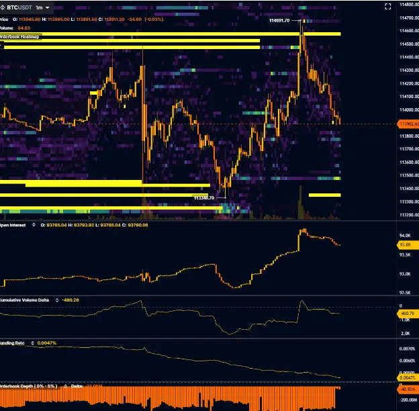Click the Orderbook Depth (0% - 5%) title
Screen dimensions: 419x411
[x=28, y=386]
